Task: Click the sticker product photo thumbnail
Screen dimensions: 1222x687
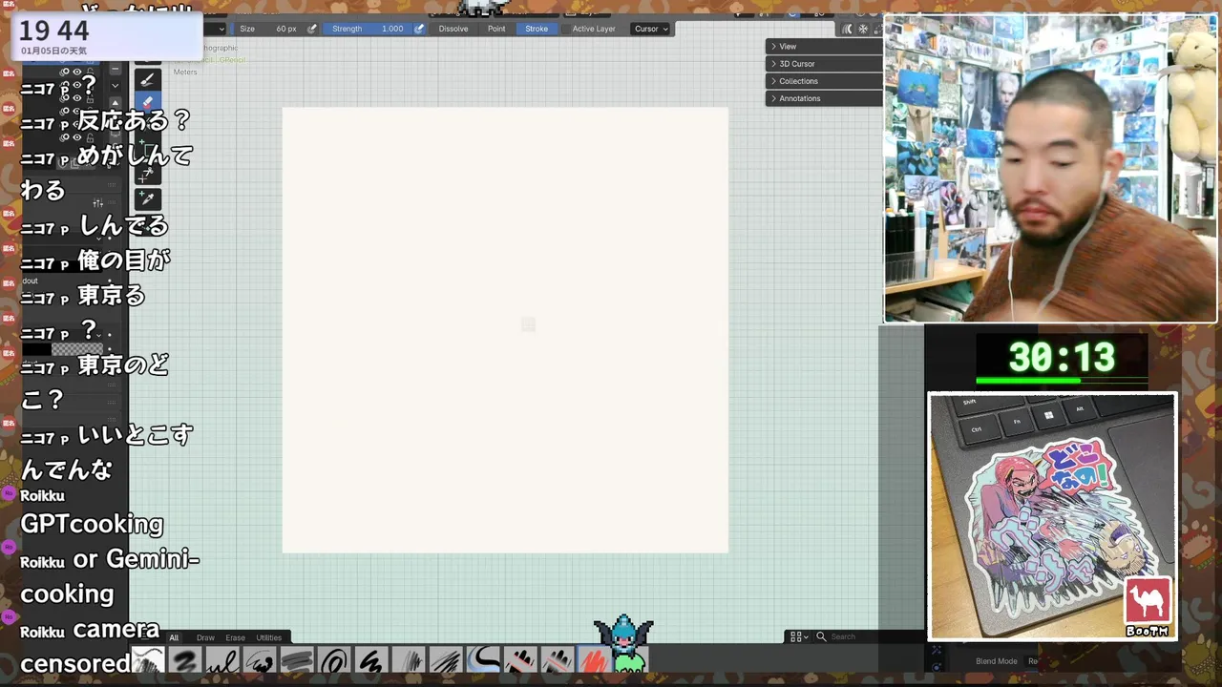Action: tap(1051, 516)
